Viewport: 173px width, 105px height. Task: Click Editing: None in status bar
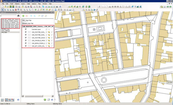tap(30, 104)
